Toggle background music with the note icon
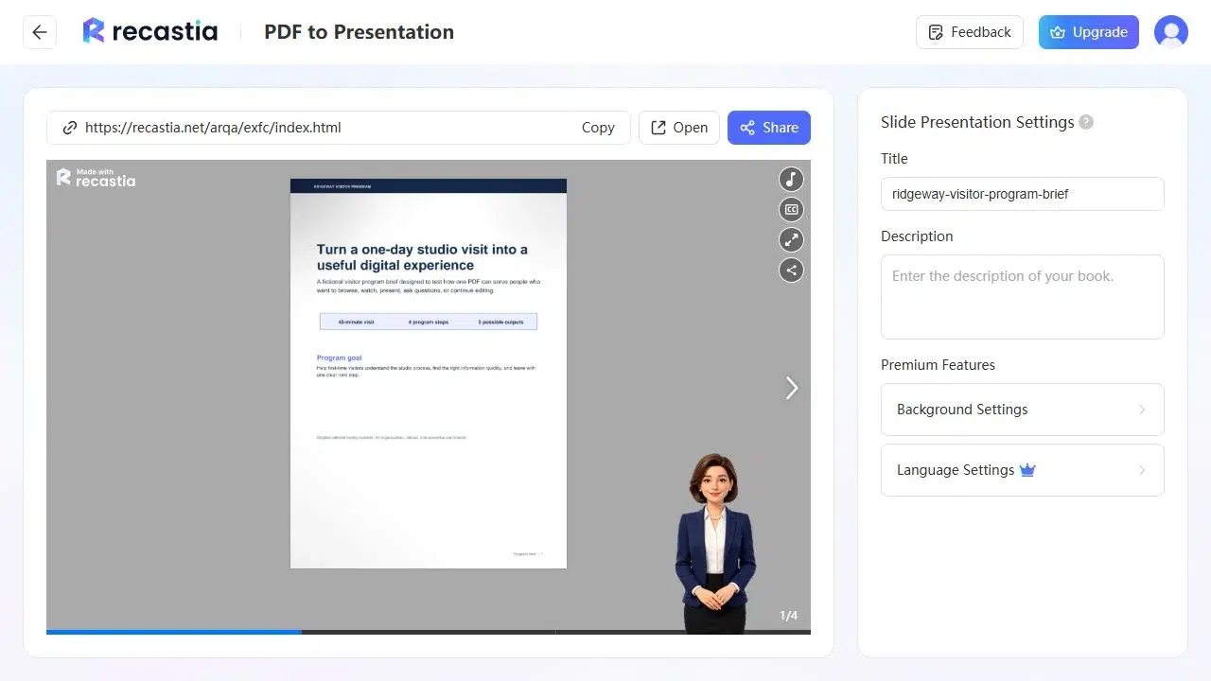The height and width of the screenshot is (681, 1211). (791, 179)
